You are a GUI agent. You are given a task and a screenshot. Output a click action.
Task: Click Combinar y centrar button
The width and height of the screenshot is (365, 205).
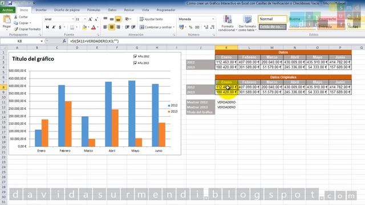click(156, 27)
